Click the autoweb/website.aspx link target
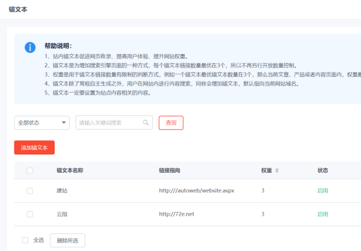This screenshot has height=251, width=361. (x=197, y=190)
